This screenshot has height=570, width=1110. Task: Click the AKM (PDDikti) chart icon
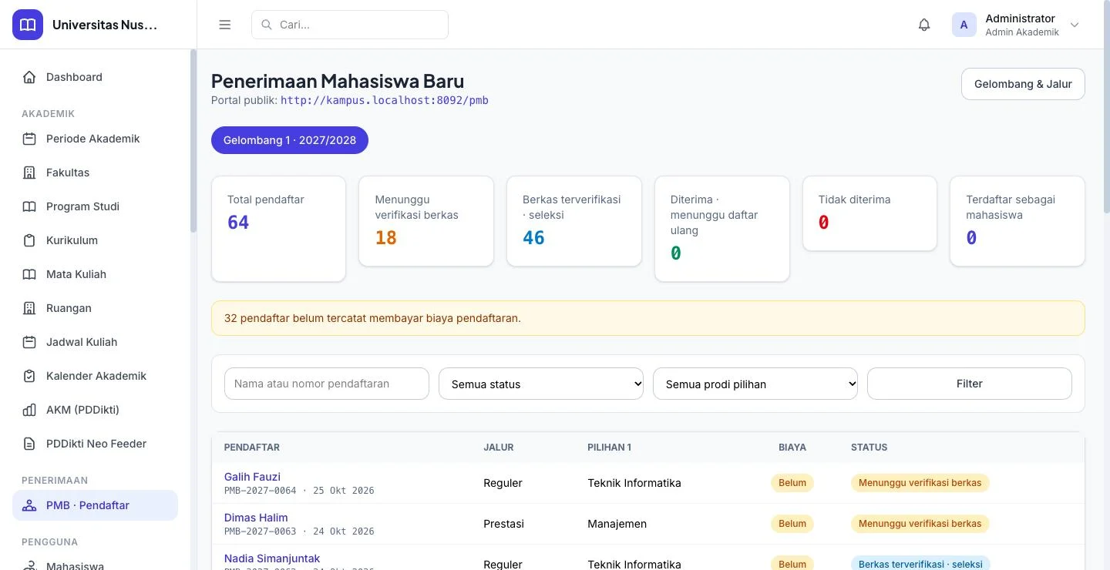[29, 410]
